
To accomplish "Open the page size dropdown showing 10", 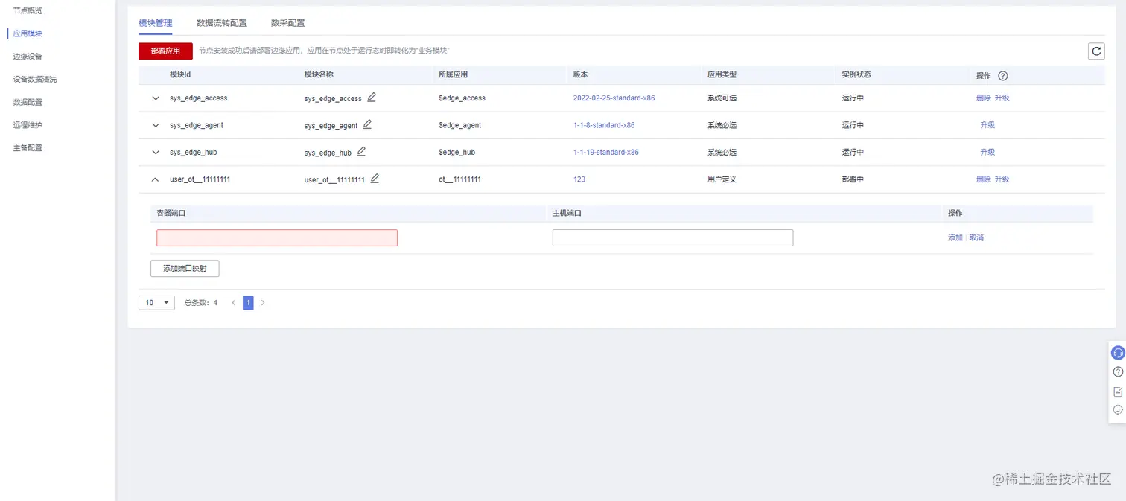I will point(156,303).
